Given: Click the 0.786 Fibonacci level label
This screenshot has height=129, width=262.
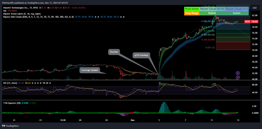Looking at the screenshot, I should coord(208,21).
